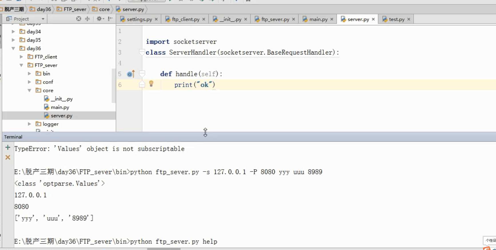
Task: Close the __init__.py tab
Action: pyautogui.click(x=246, y=19)
